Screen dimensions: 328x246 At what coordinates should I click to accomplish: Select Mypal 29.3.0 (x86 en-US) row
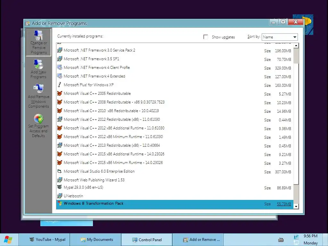point(175,188)
